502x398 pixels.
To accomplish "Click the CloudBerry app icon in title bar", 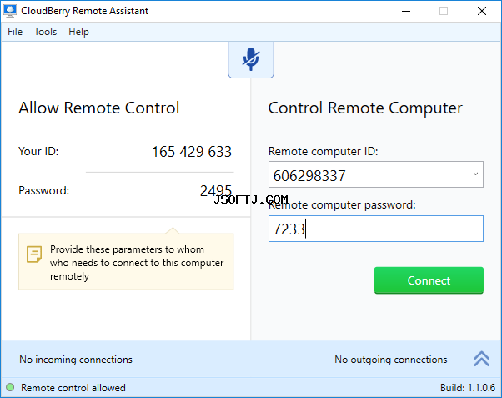I will [x=10, y=11].
